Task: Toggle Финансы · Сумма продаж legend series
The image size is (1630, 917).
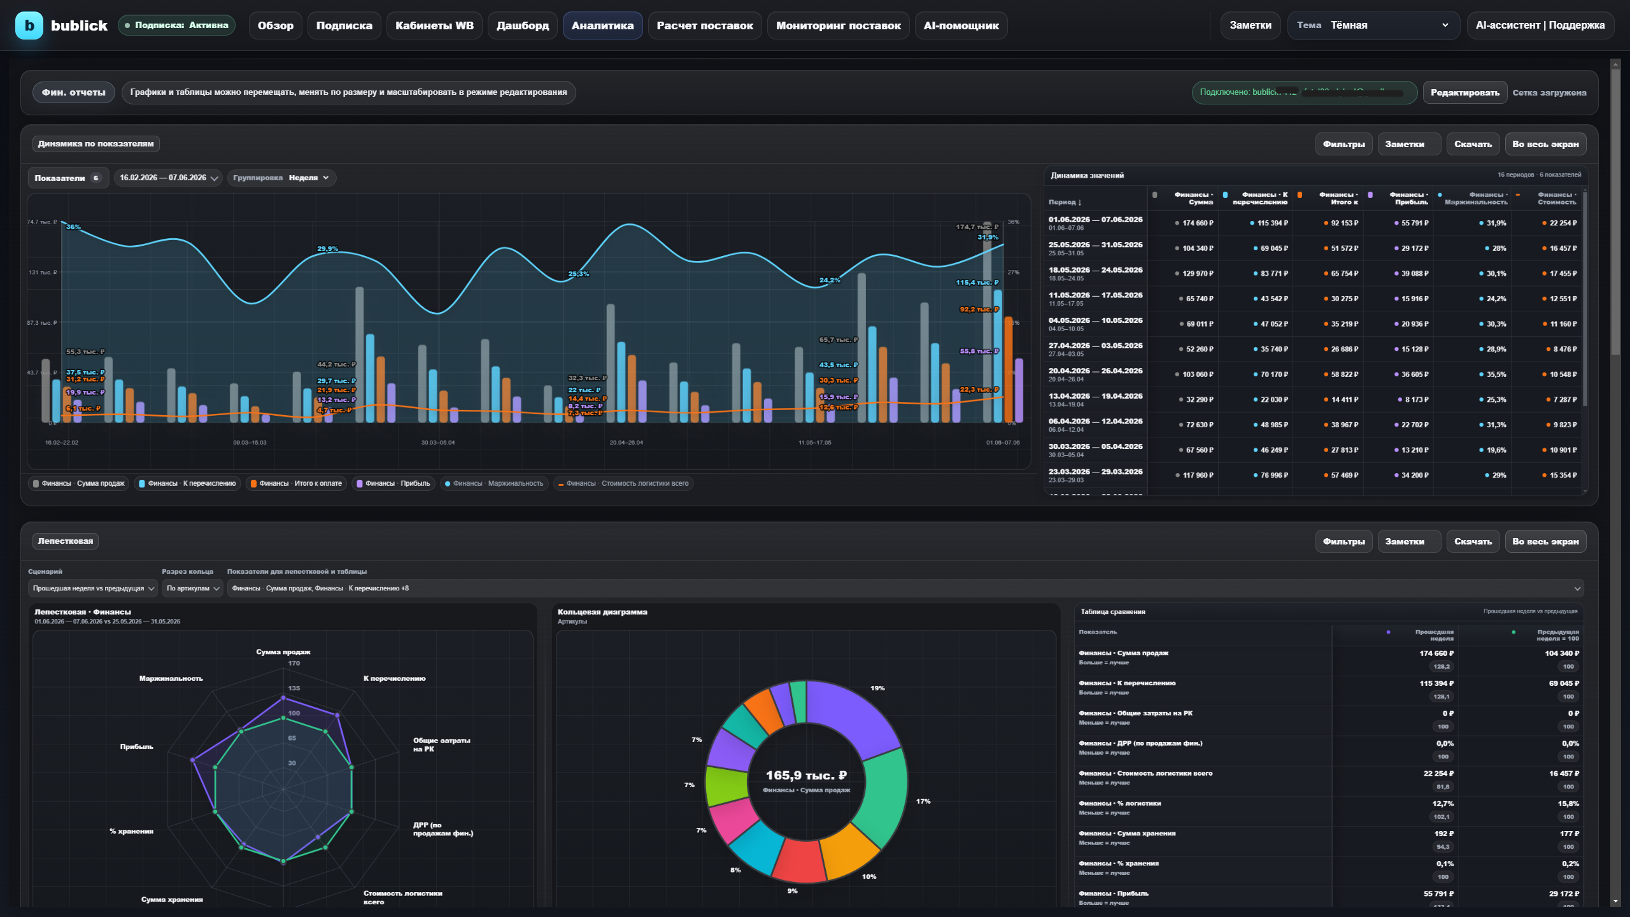Action: point(79,483)
